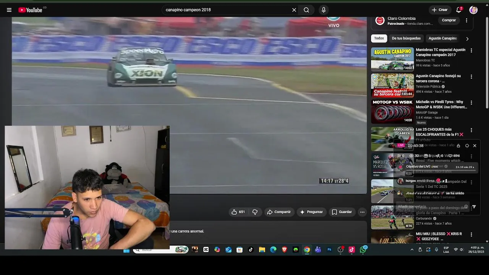Send the LIVE comment with arrow

[474, 207]
